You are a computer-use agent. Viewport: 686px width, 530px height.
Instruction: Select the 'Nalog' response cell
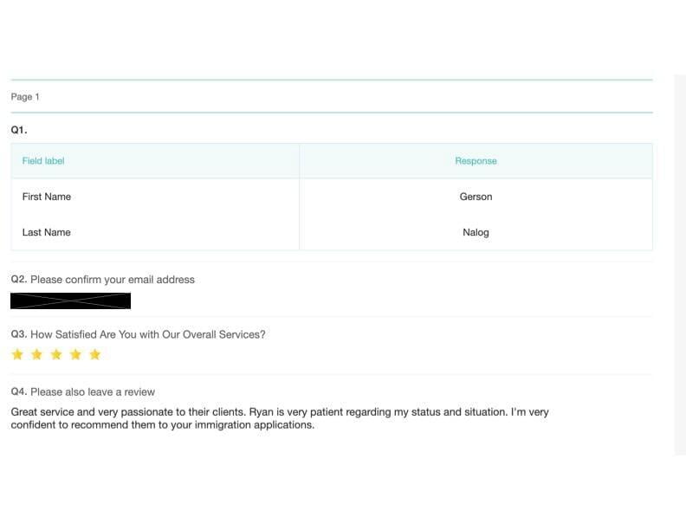pyautogui.click(x=476, y=232)
